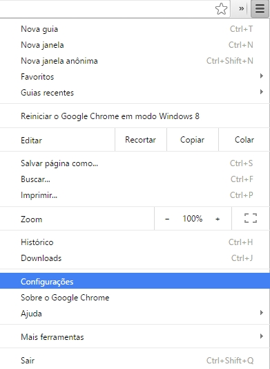The height and width of the screenshot is (369, 270).
Task: Show hidden extensions via double-chevron icon
Action: click(x=241, y=9)
